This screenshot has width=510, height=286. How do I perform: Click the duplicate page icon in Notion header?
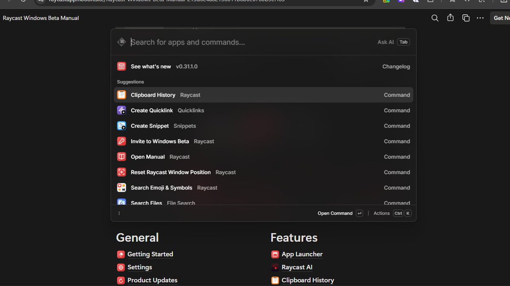point(466,18)
